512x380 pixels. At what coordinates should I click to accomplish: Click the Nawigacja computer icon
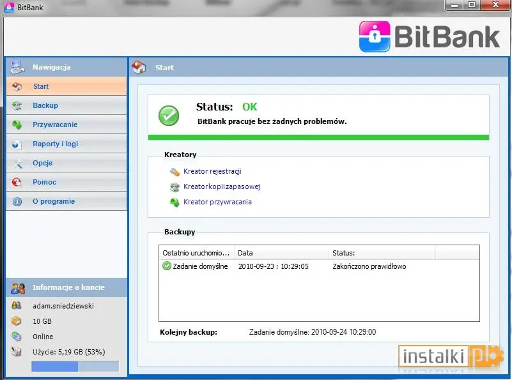click(x=17, y=67)
